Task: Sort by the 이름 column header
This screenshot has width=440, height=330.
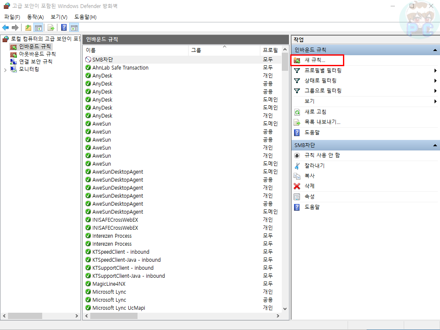Action: 136,50
